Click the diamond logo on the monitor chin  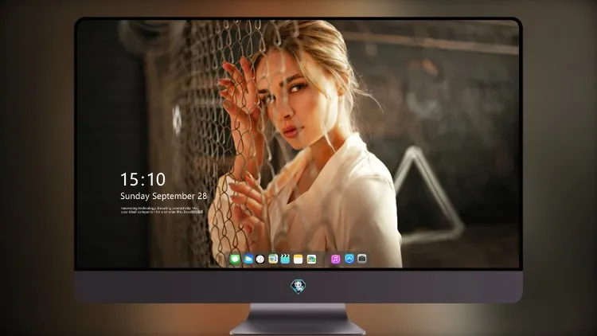tap(298, 287)
